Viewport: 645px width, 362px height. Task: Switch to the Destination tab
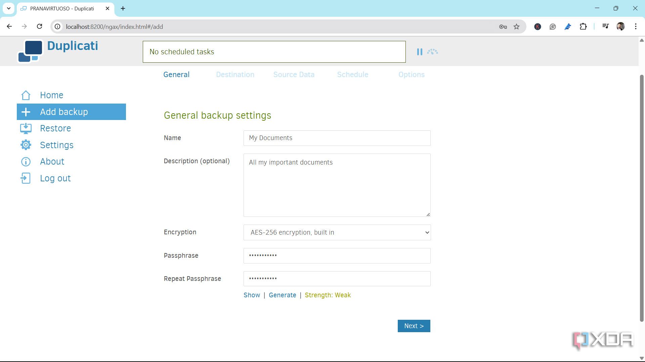(x=235, y=74)
